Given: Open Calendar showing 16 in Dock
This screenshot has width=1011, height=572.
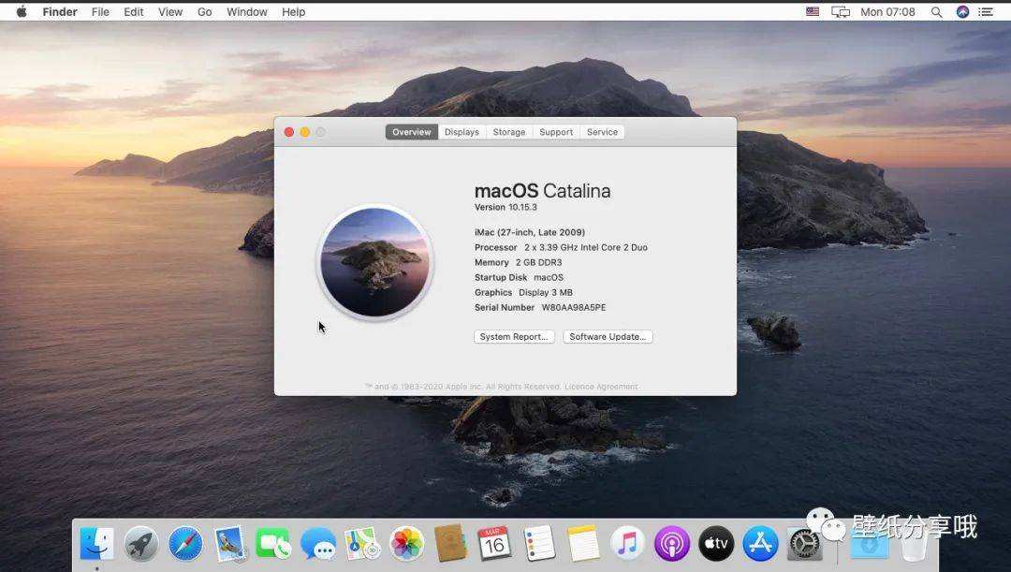Looking at the screenshot, I should coord(494,543).
